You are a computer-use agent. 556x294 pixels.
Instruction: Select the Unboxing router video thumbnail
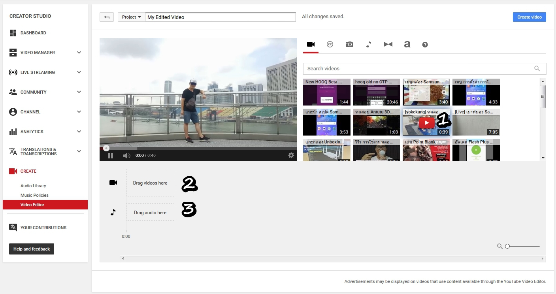click(327, 150)
